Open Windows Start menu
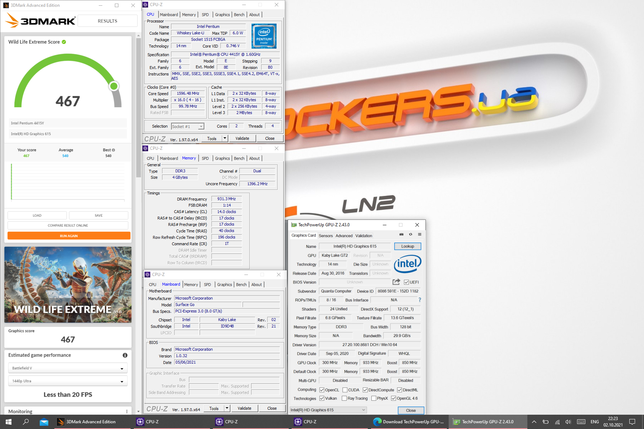 (9, 422)
